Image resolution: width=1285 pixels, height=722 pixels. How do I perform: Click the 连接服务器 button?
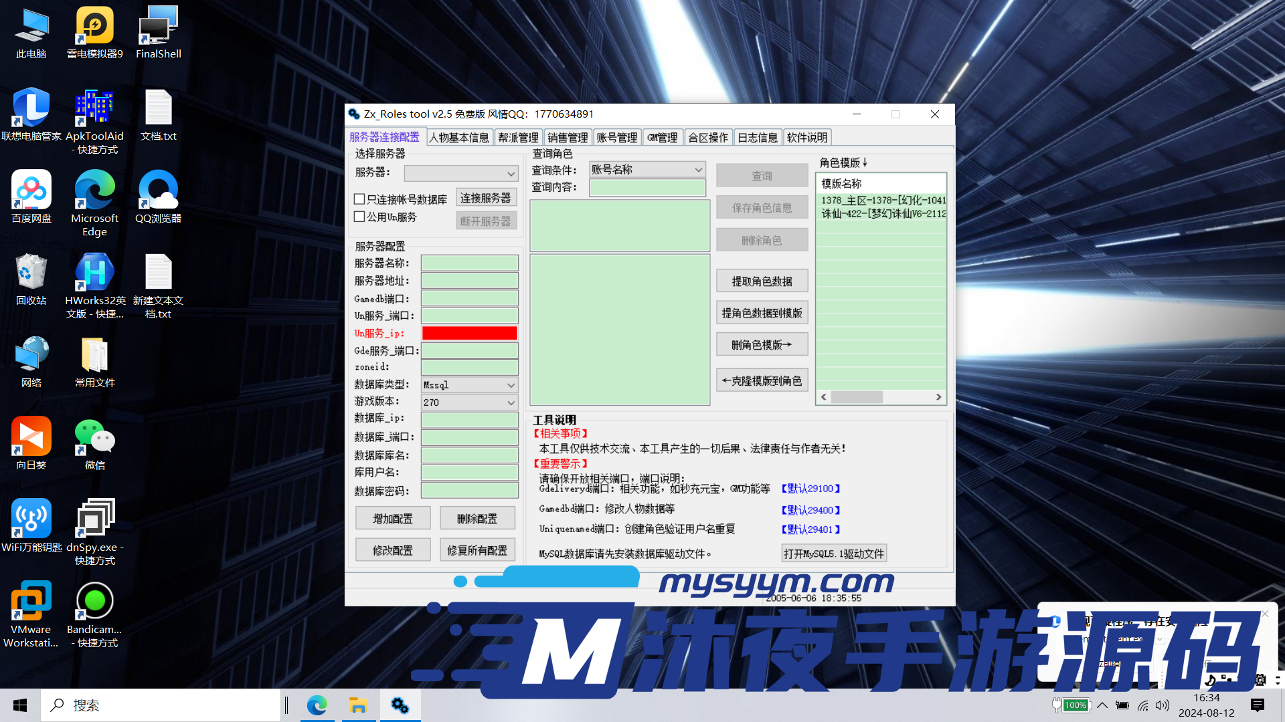coord(486,198)
